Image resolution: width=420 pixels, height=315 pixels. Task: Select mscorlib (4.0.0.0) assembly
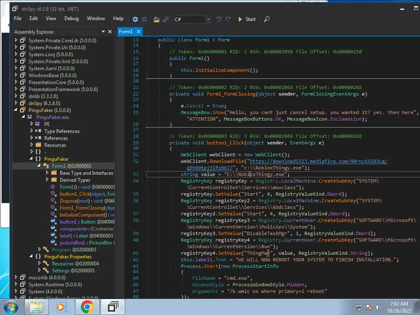(x=47, y=278)
